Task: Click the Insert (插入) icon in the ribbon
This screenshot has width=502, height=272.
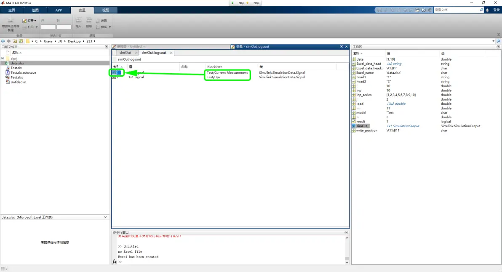Action: coord(78,20)
